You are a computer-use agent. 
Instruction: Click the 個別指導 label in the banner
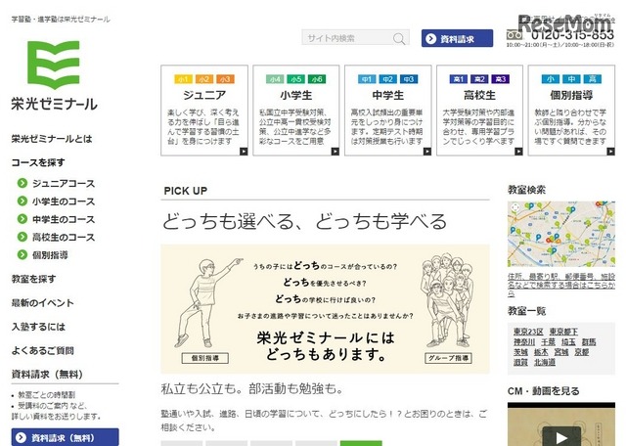click(204, 358)
